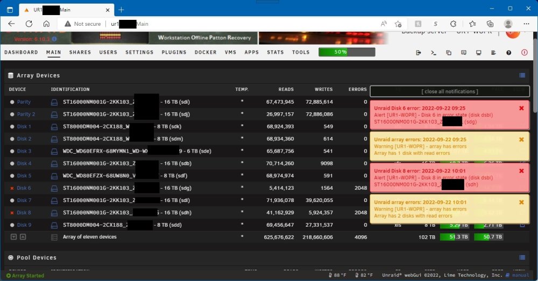Click the monitor info icon in Unraid toolbar

478,53
